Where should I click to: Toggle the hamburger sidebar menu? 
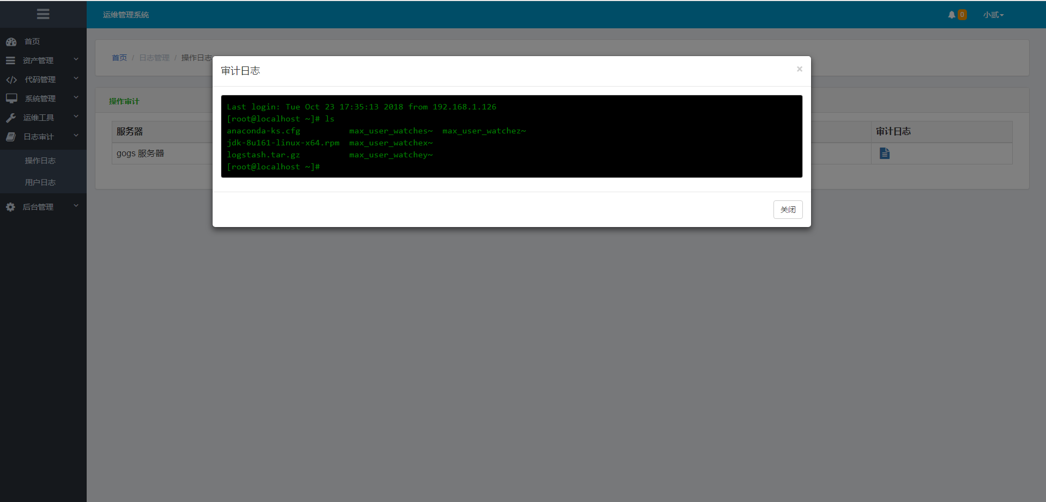point(43,14)
